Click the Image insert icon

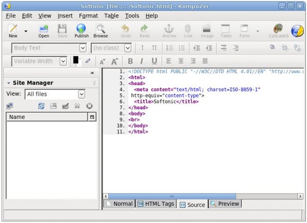[x=207, y=29]
